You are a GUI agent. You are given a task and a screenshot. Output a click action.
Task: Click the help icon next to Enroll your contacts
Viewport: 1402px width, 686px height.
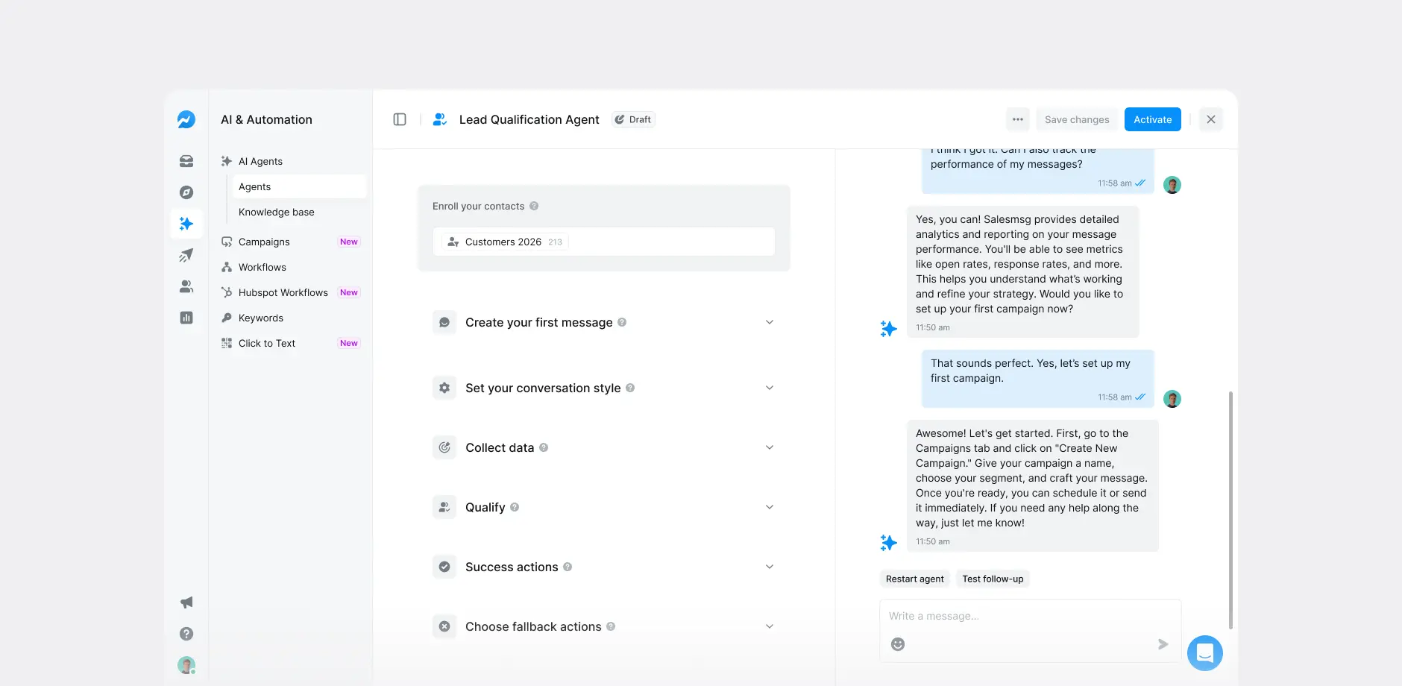pyautogui.click(x=534, y=206)
